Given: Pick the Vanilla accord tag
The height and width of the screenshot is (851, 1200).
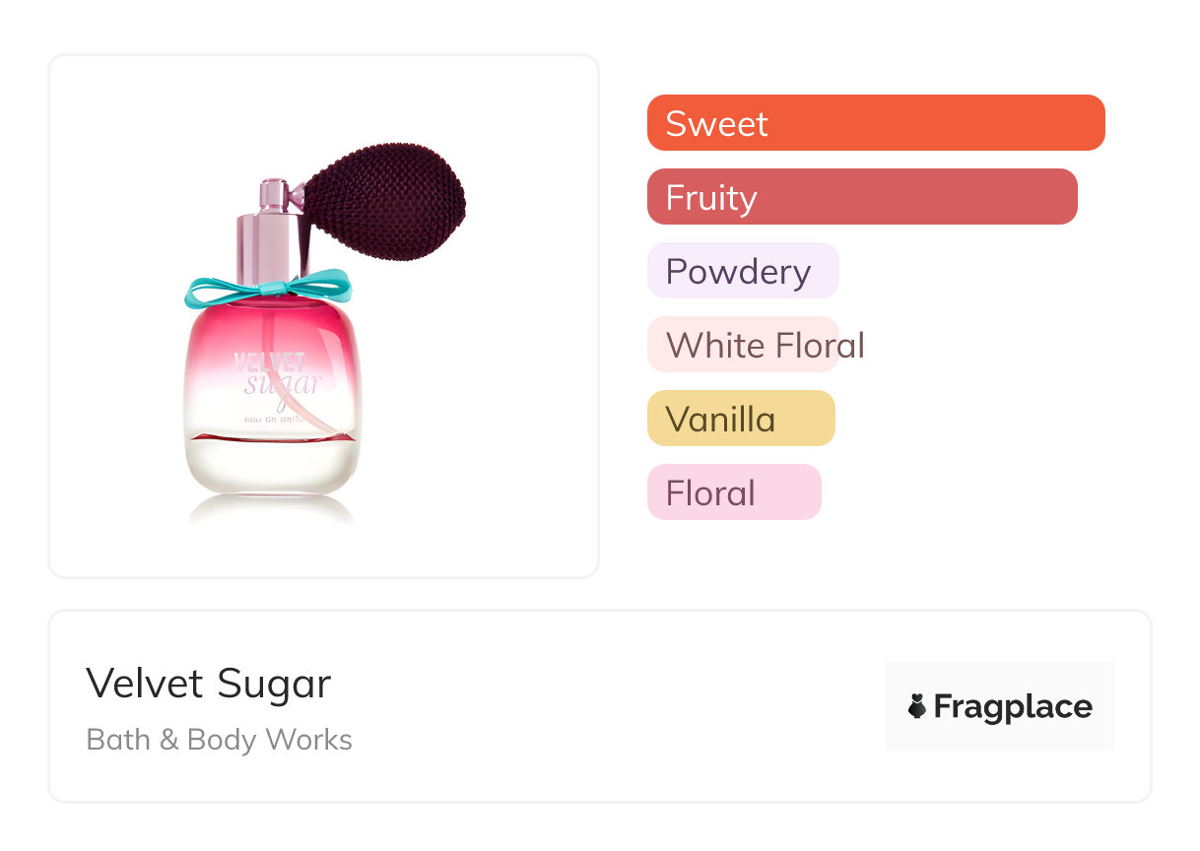Looking at the screenshot, I should (741, 419).
